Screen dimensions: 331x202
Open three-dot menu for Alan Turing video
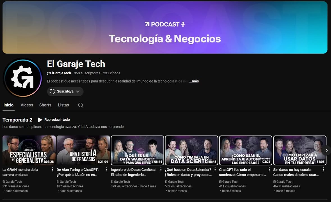point(107,169)
